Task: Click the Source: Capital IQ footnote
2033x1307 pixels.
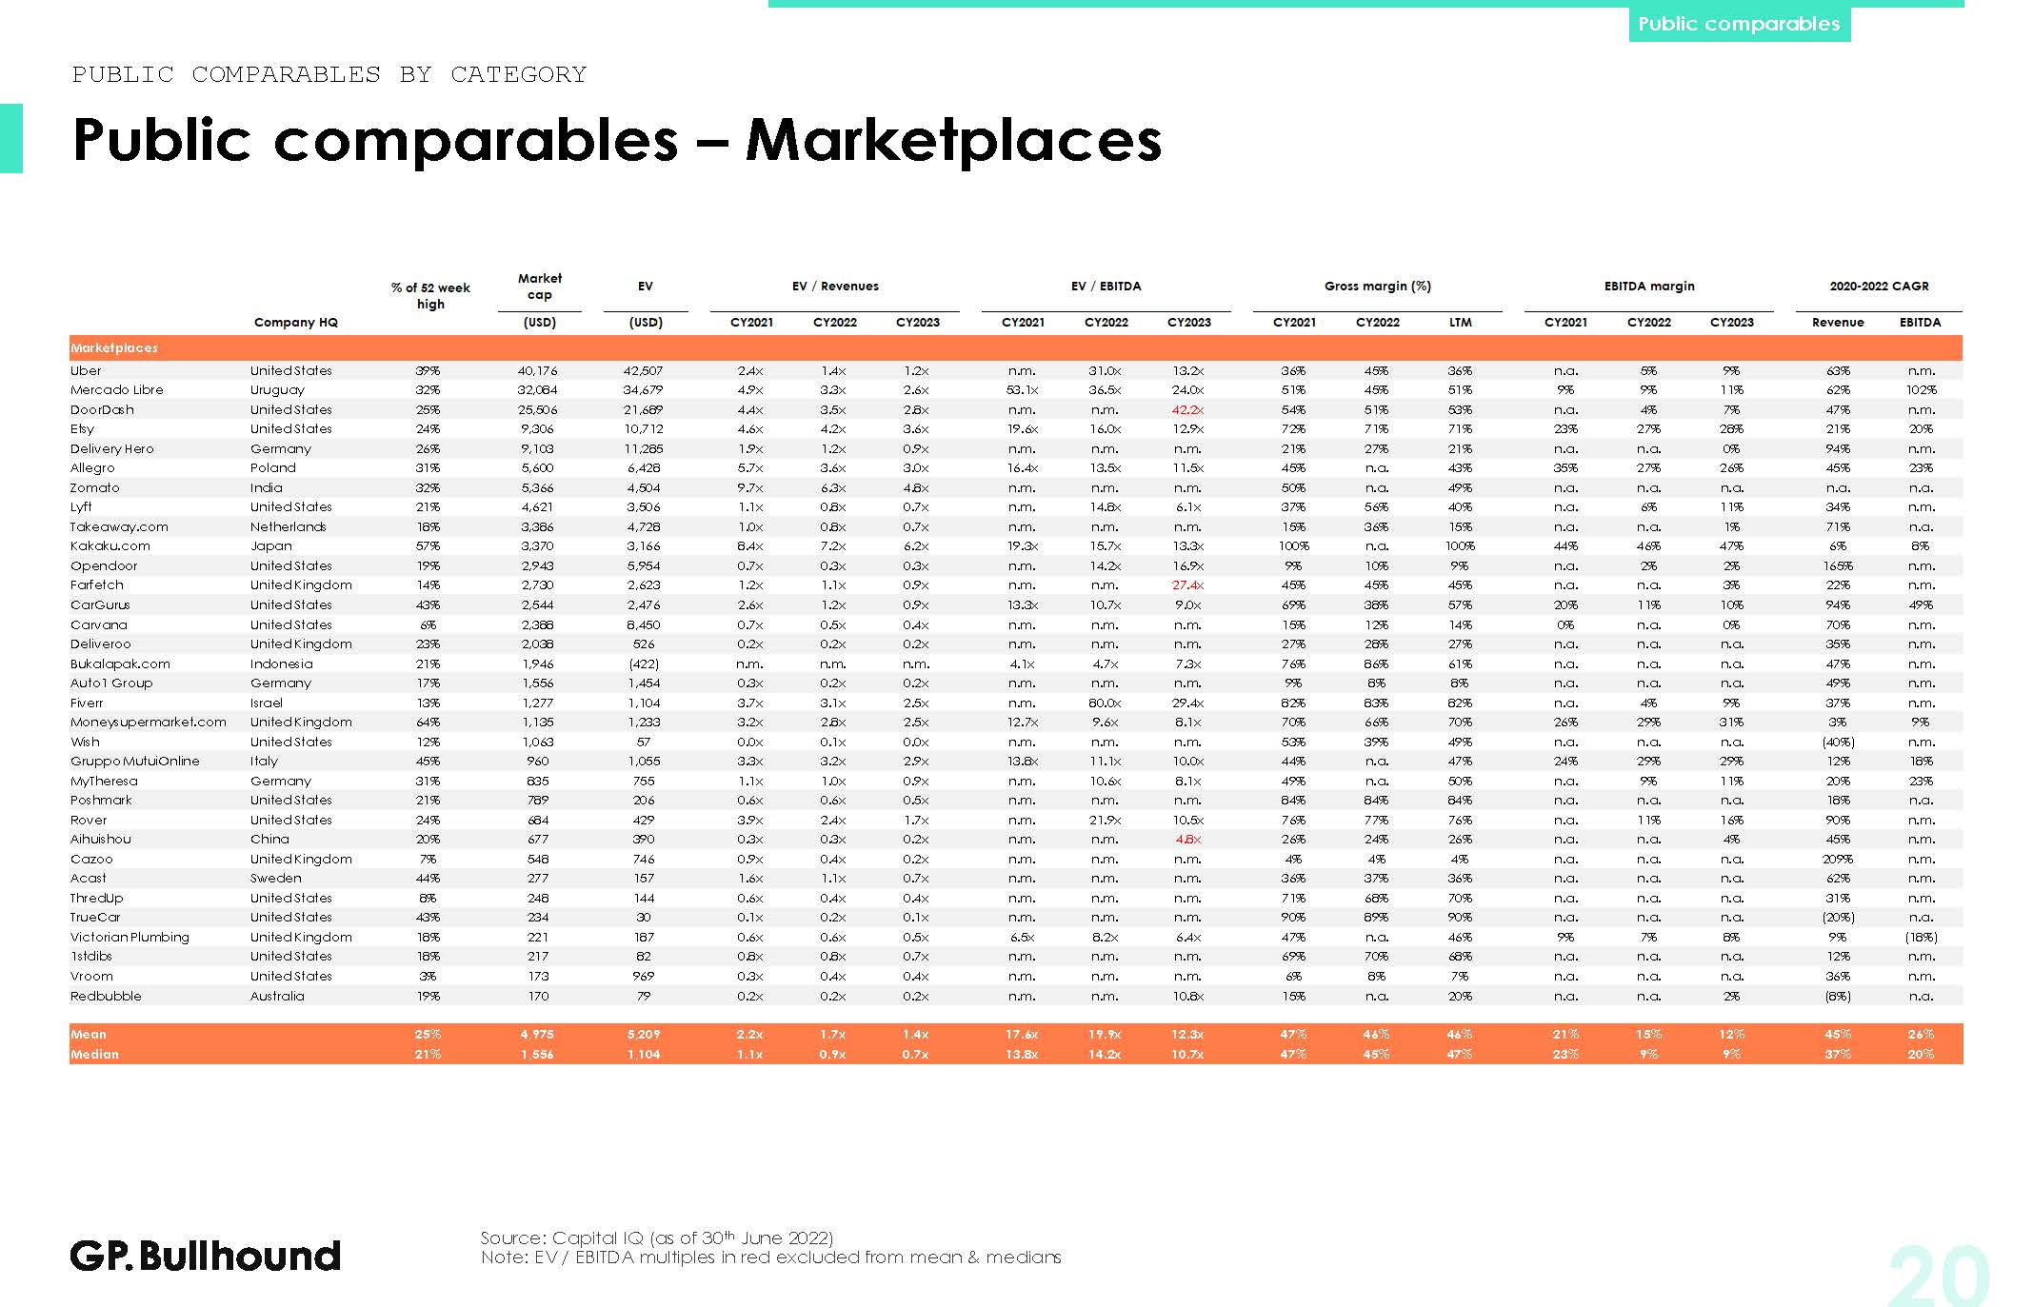Action: pos(657,1238)
